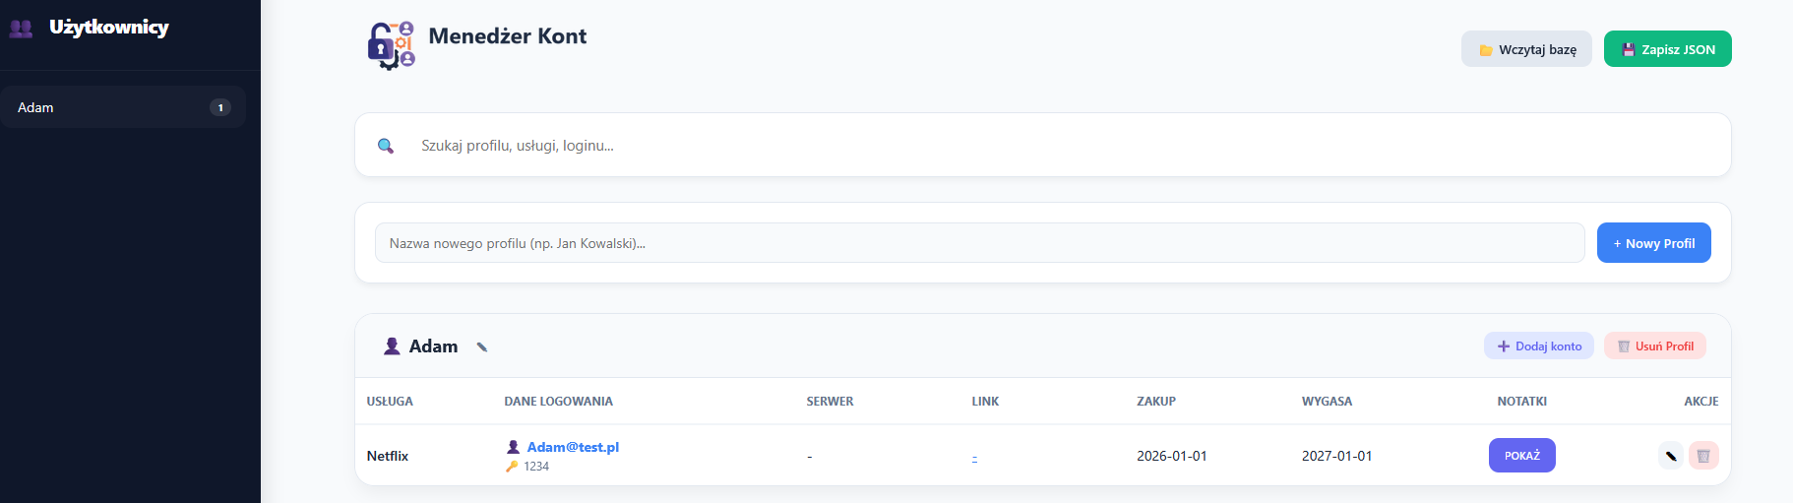
Task: Select Adam in the users sidebar
Action: pyautogui.click(x=123, y=107)
